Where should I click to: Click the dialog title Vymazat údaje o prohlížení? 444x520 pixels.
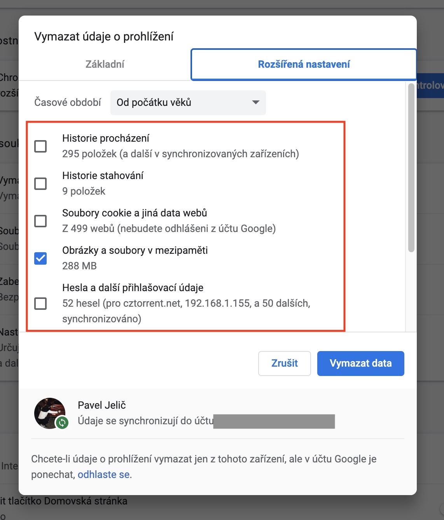[x=104, y=37]
